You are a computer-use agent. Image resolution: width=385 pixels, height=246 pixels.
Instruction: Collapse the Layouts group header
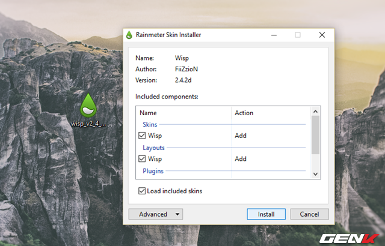[x=153, y=148]
